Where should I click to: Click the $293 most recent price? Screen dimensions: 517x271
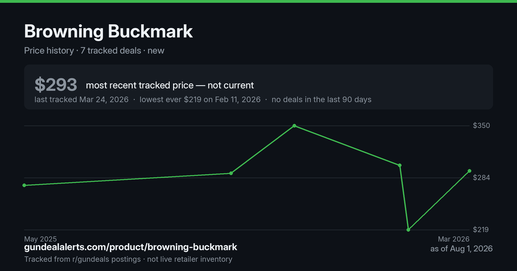click(56, 85)
